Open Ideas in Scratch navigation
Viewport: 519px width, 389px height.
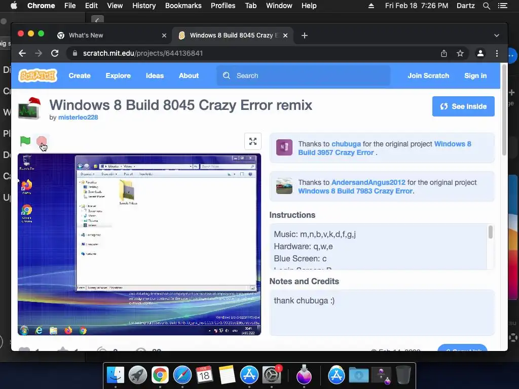point(155,76)
